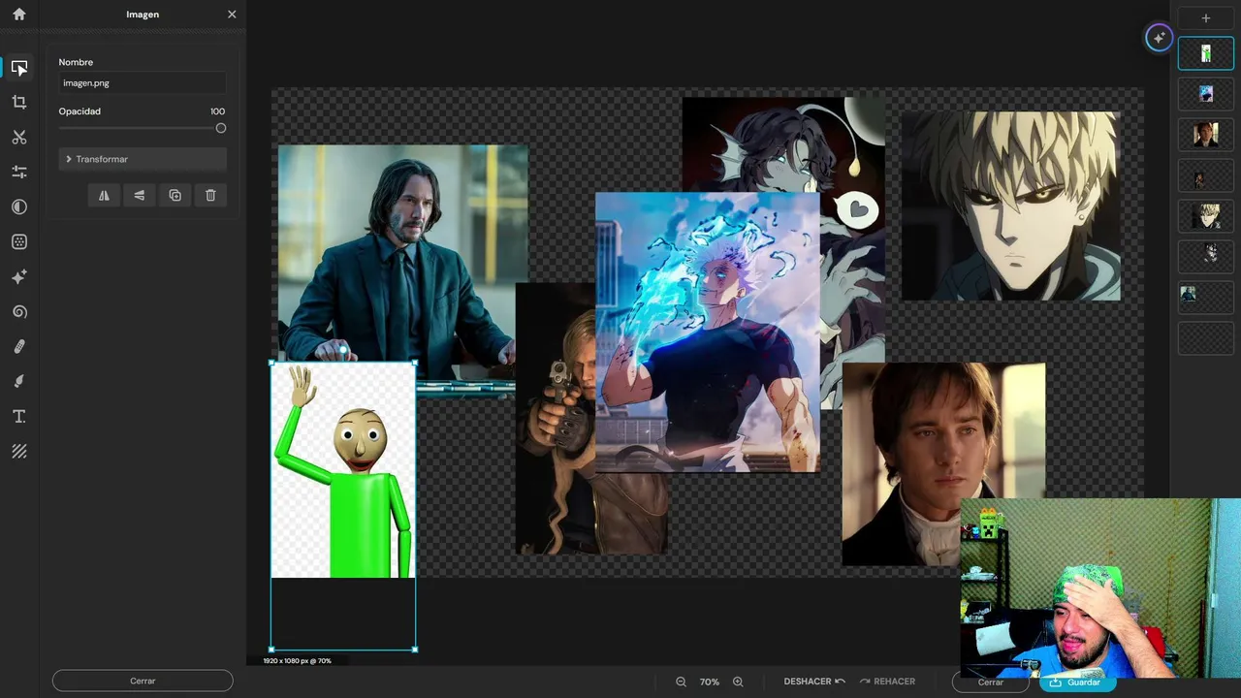The width and height of the screenshot is (1241, 698).
Task: Select the green character layer thumbnail
Action: click(1206, 53)
